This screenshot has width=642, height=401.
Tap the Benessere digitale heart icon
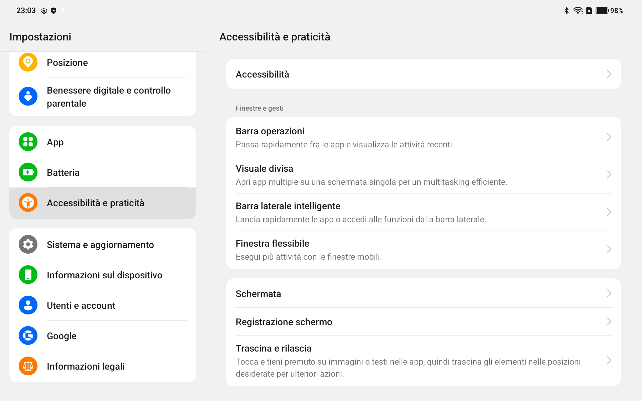(28, 97)
